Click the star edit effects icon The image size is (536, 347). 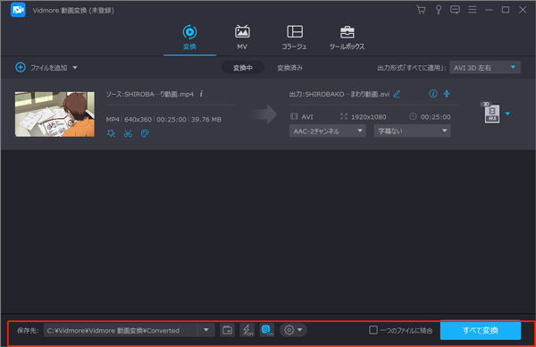(111, 133)
